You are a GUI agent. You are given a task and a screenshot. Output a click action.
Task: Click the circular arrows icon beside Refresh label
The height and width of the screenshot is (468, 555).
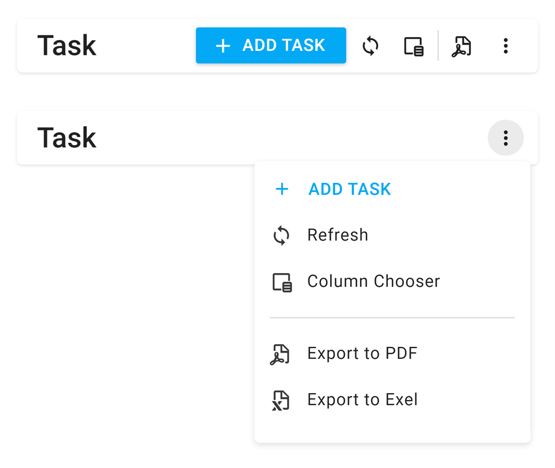pyautogui.click(x=282, y=235)
